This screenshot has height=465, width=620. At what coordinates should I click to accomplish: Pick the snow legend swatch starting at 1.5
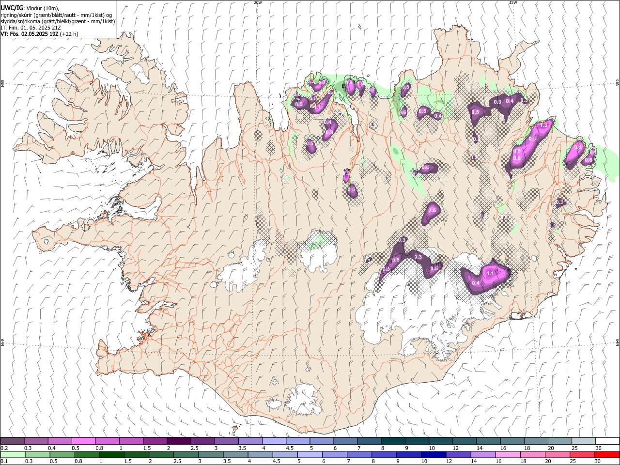coord(155,441)
